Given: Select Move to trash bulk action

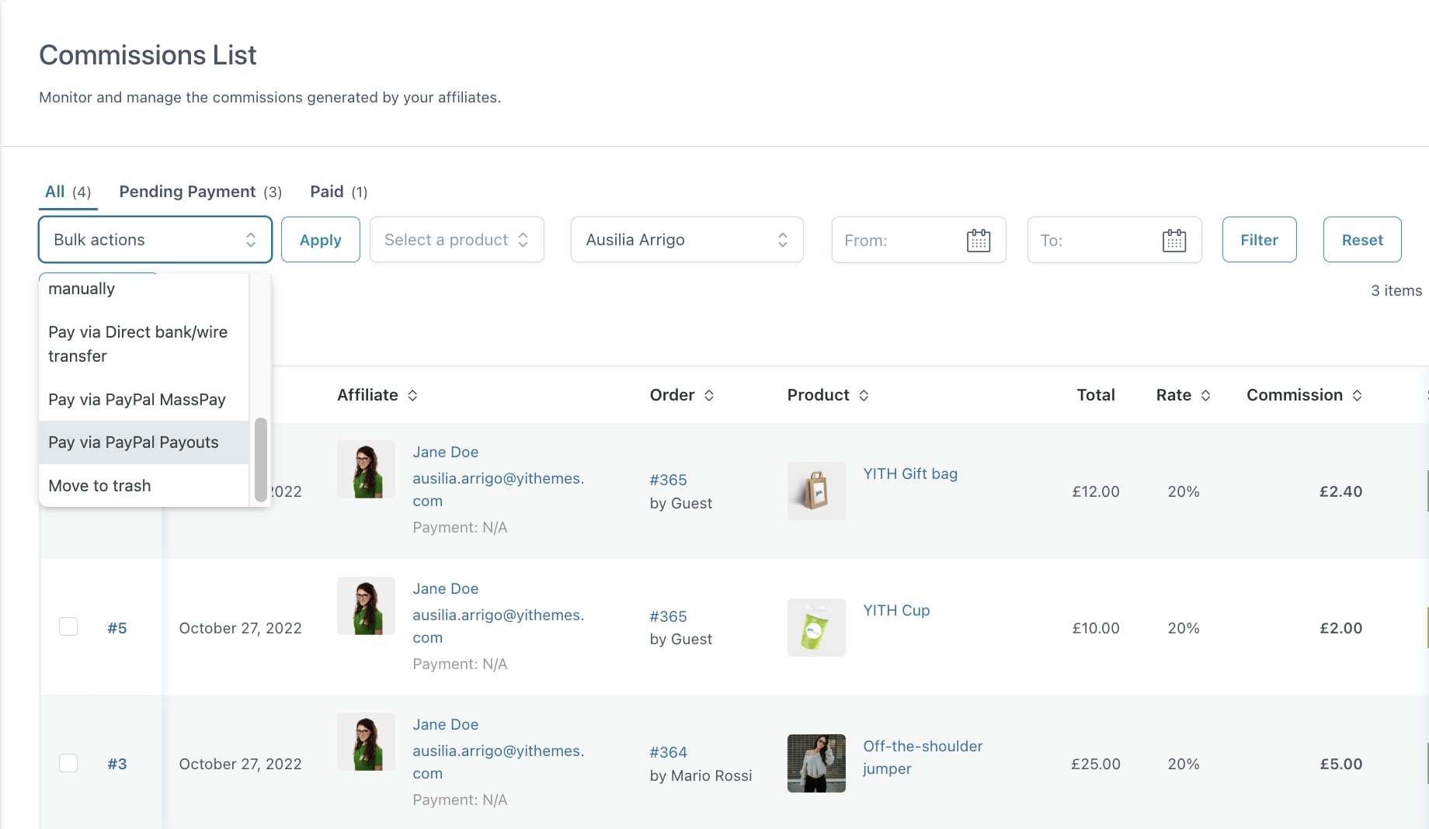Looking at the screenshot, I should tap(99, 486).
